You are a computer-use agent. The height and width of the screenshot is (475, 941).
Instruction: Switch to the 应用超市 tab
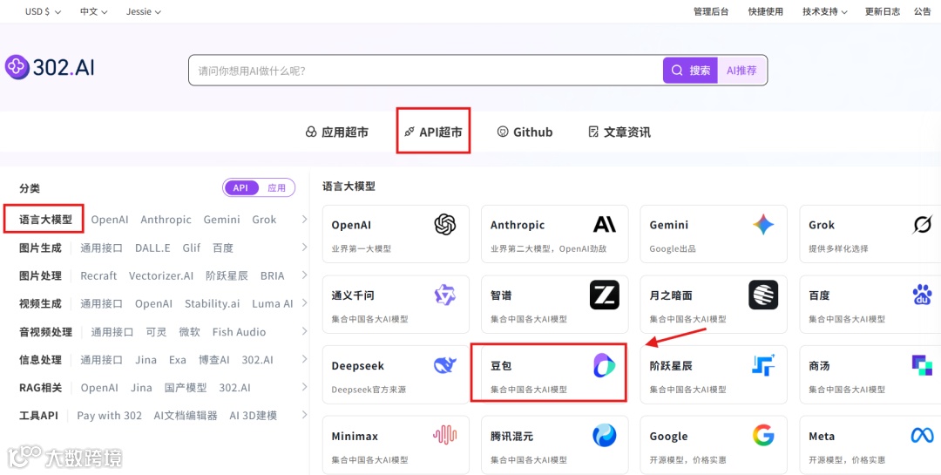[x=336, y=132]
